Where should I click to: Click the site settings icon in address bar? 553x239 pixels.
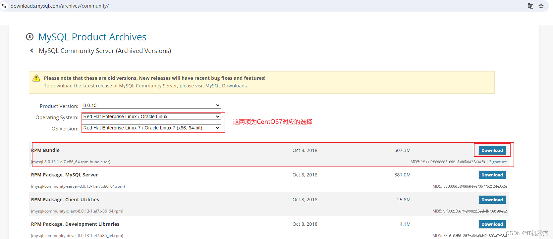(4, 6)
